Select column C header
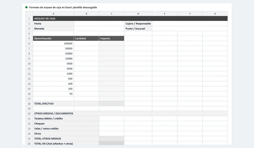The height and width of the screenshot is (148, 254). tap(112, 13)
